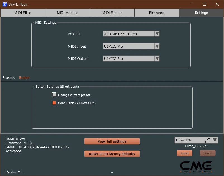The image size is (224, 176).
Task: Expand the MIDI Input selector
Action: point(157,46)
